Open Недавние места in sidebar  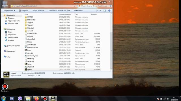14,21
